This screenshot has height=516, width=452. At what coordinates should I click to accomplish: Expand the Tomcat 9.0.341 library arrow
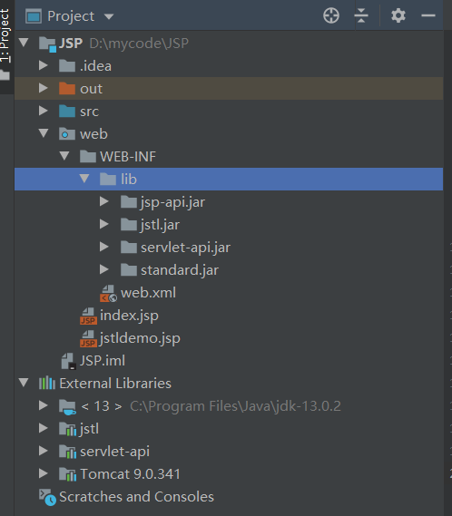pyautogui.click(x=44, y=473)
